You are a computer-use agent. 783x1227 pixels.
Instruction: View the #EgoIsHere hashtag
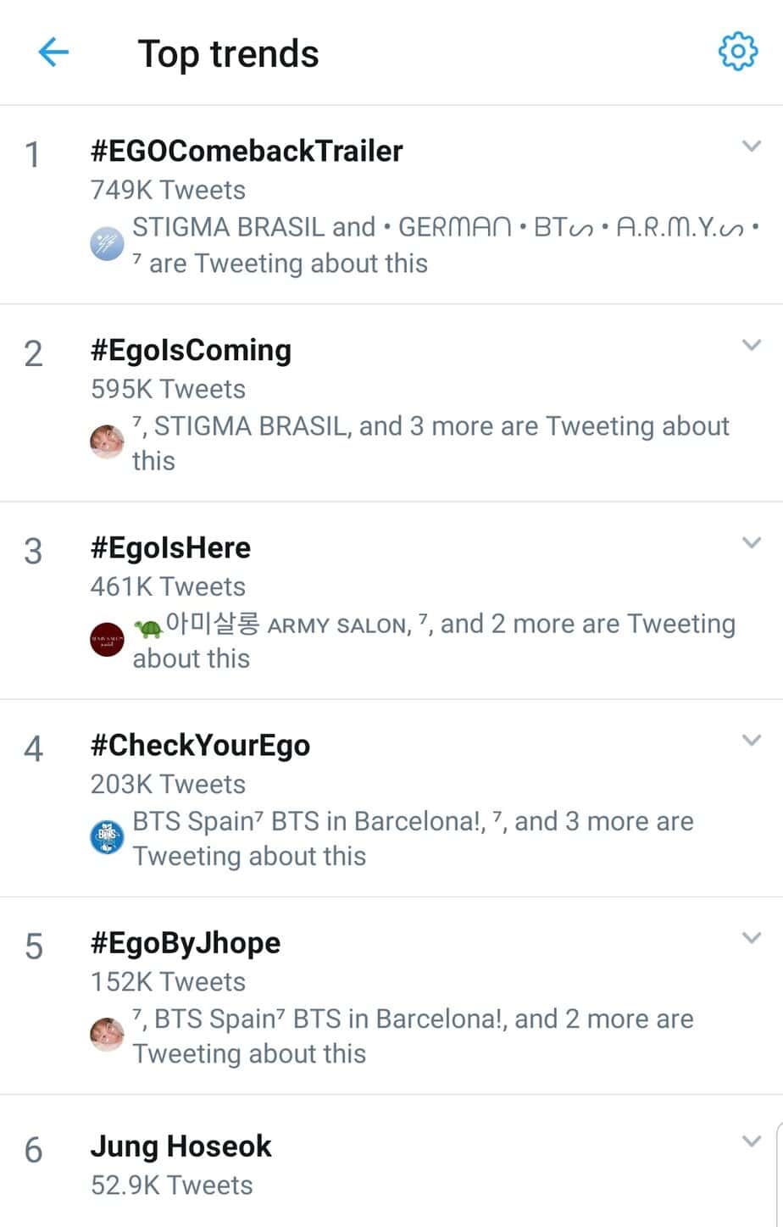170,547
